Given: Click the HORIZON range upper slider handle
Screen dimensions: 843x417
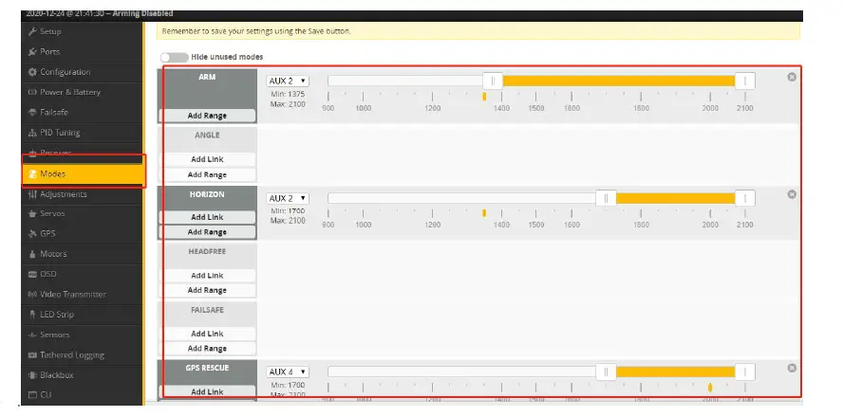Looking at the screenshot, I should [744, 198].
